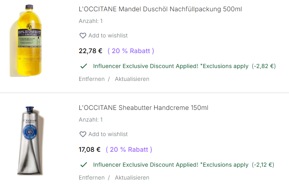The height and width of the screenshot is (186, 289).
Task: Select 'Add to wishlist' text for Mandel Duschöl
Action: tap(108, 36)
